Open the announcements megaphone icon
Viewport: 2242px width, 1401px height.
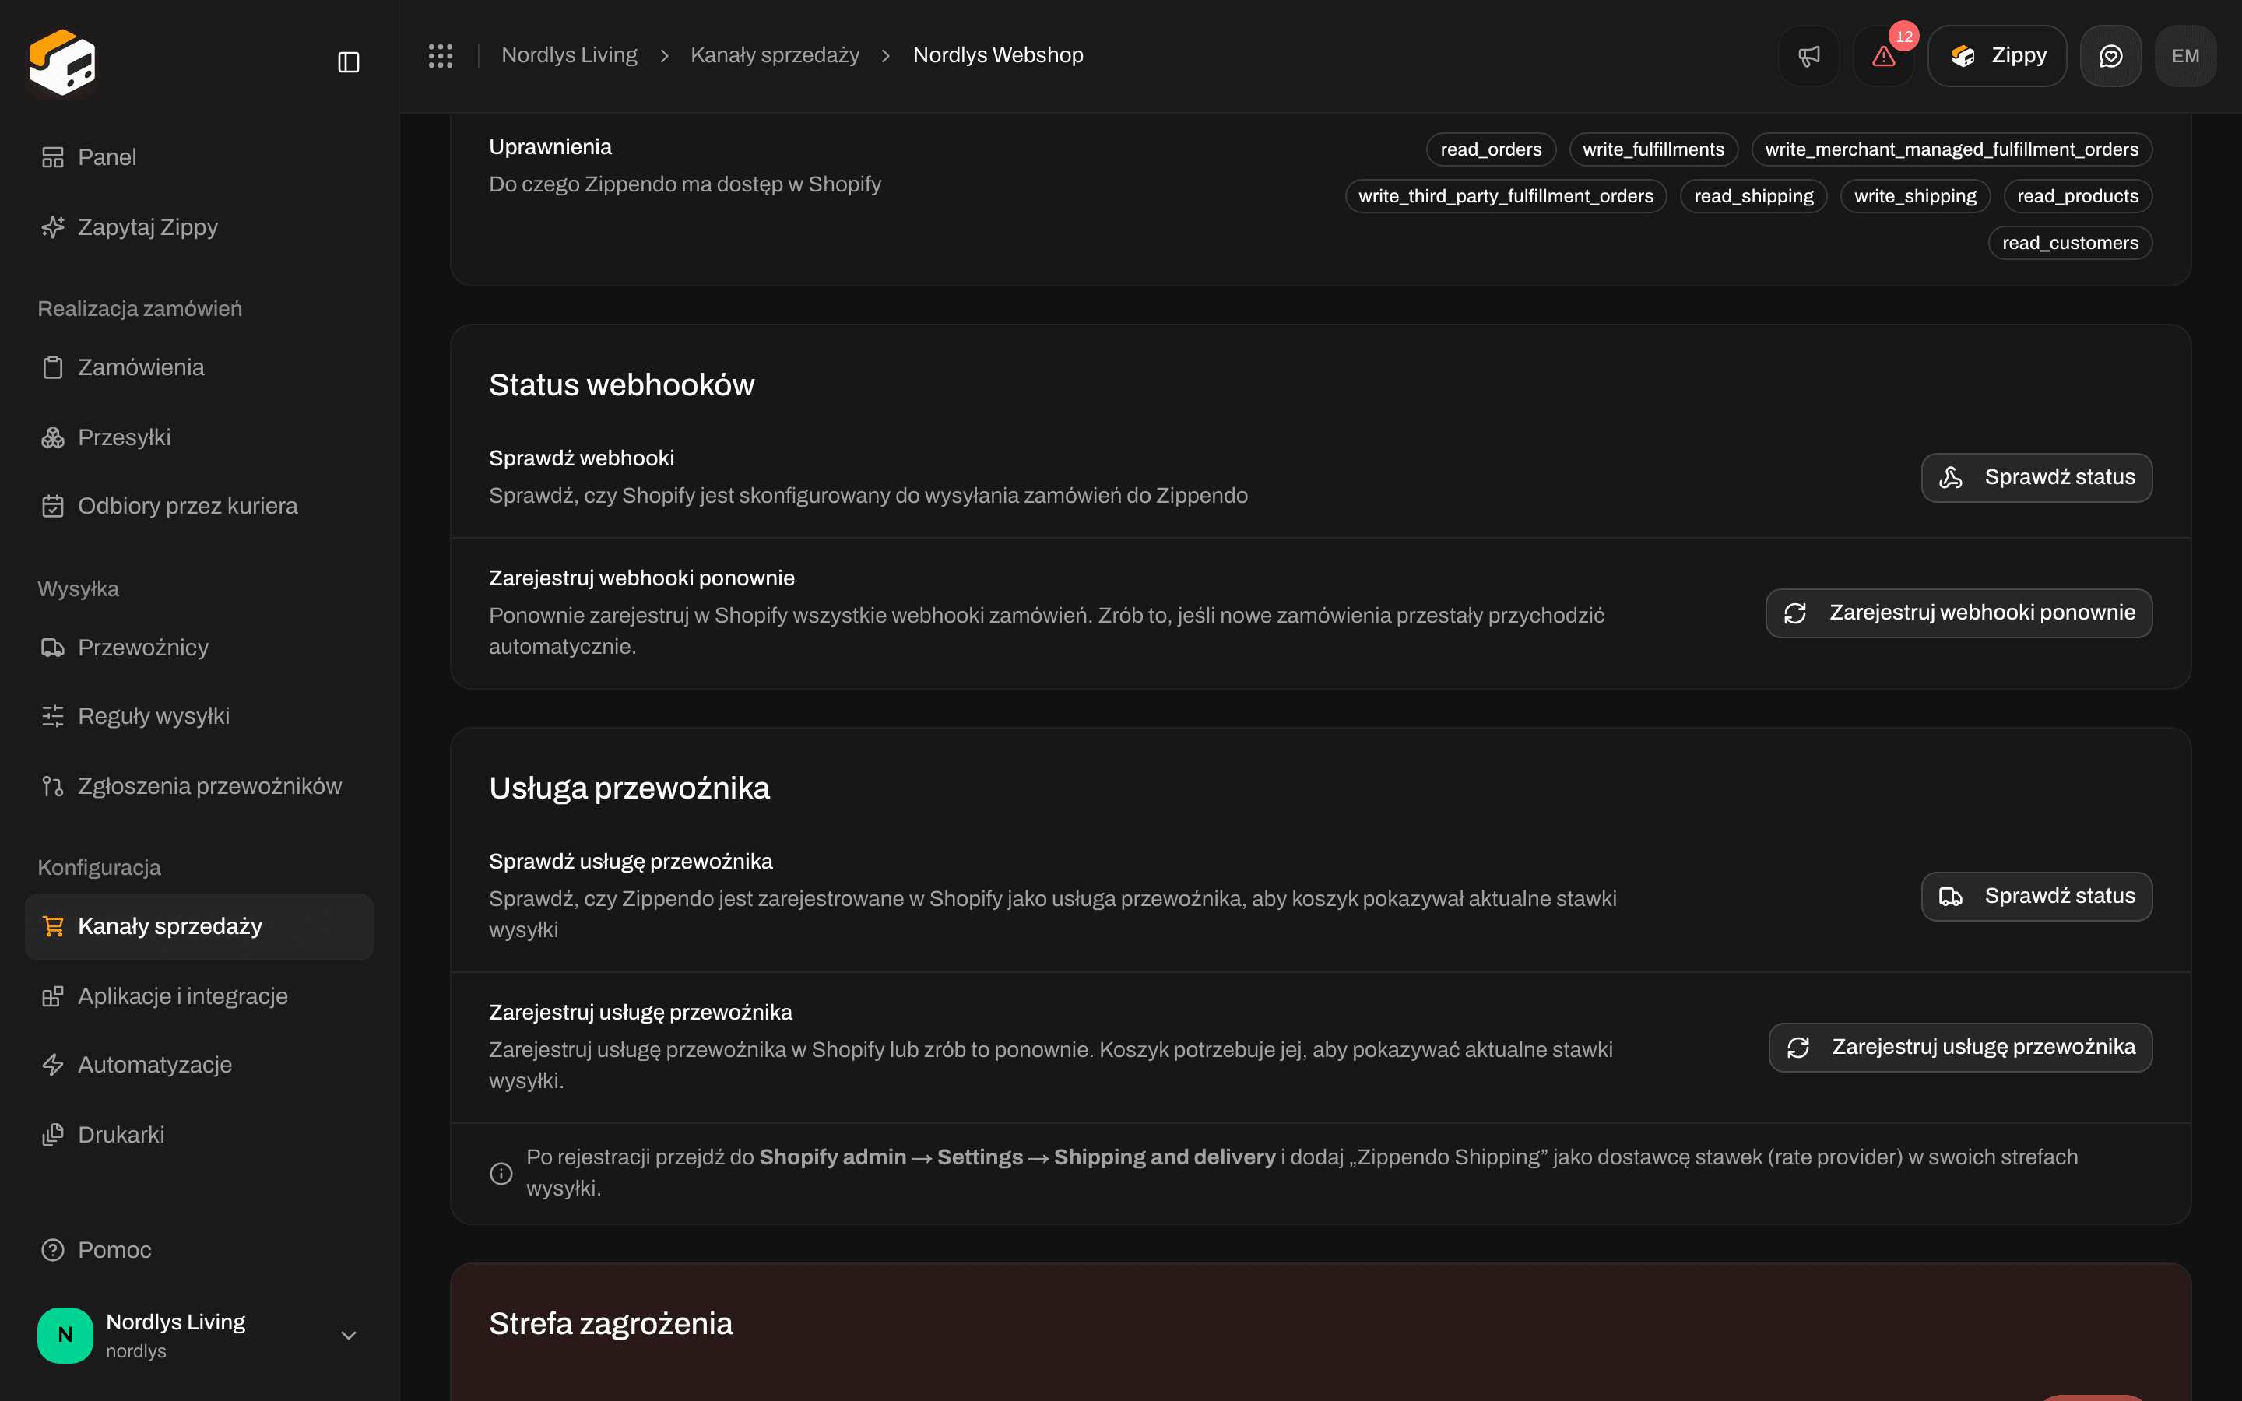coord(1808,55)
